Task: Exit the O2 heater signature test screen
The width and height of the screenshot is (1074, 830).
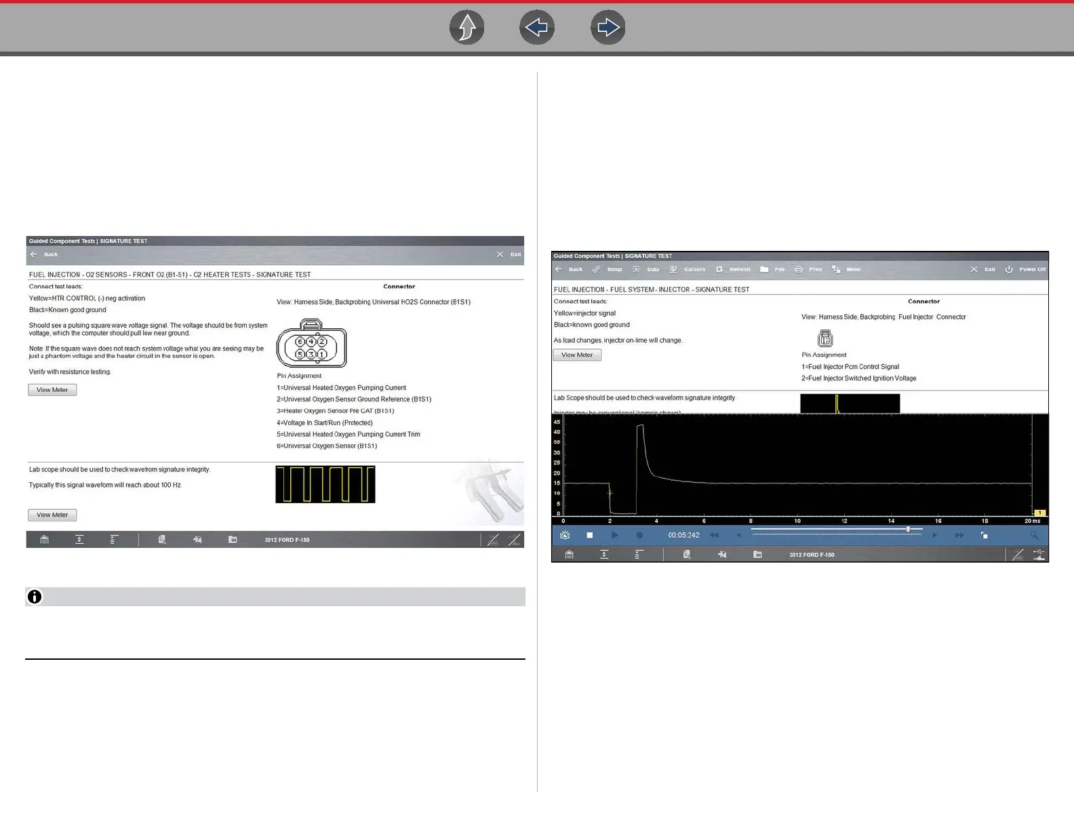Action: (509, 254)
